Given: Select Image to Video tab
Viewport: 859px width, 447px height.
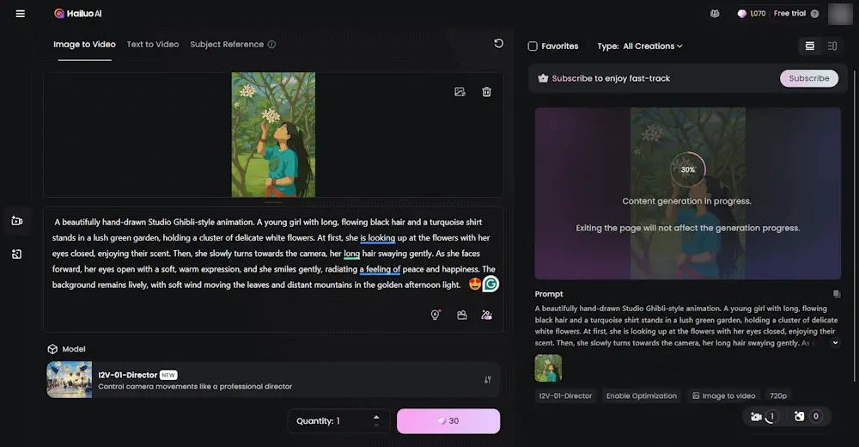Looking at the screenshot, I should coord(84,45).
